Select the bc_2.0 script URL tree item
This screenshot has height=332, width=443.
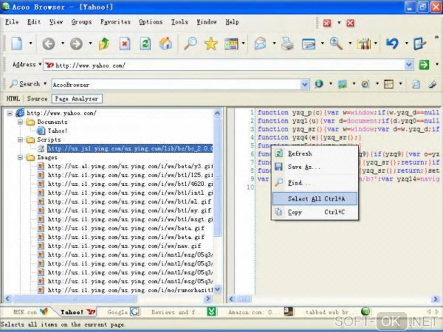point(130,148)
